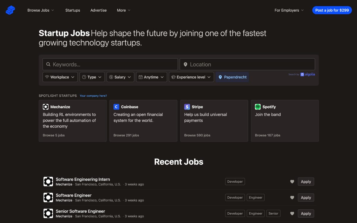
Task: Click Mechanize logo beside Software Engineering Intern
Action: tap(48, 181)
